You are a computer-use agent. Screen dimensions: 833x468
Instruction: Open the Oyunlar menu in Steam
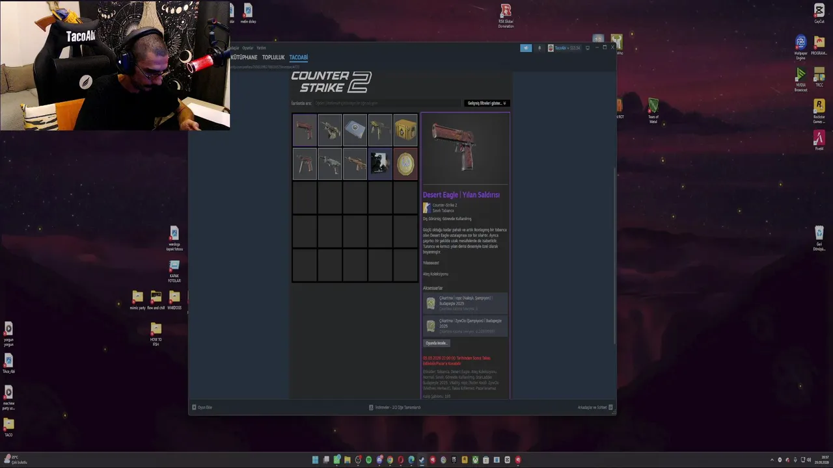click(x=248, y=48)
